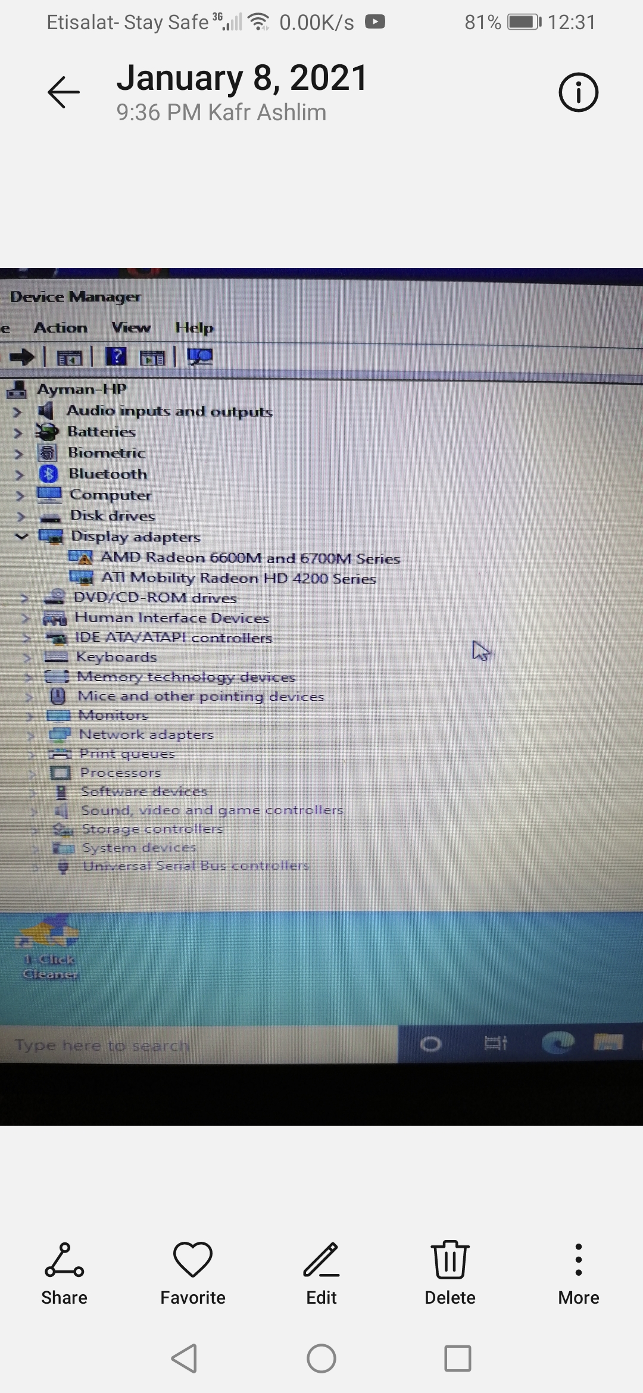Click the Task View taskbar icon
643x1393 pixels.
(x=495, y=1043)
